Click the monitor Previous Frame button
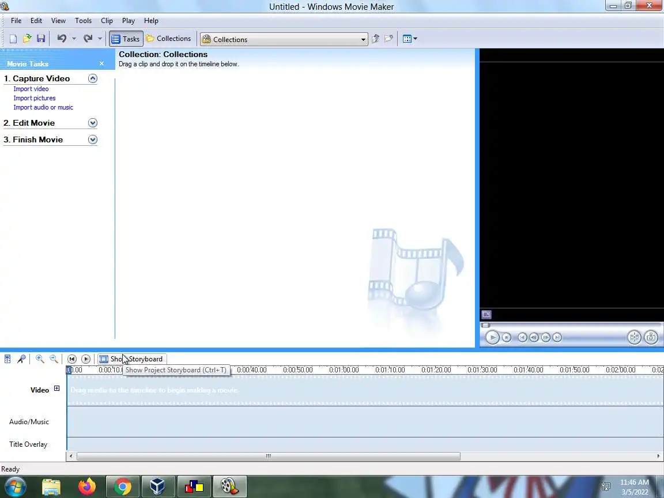The image size is (664, 498). (534, 338)
